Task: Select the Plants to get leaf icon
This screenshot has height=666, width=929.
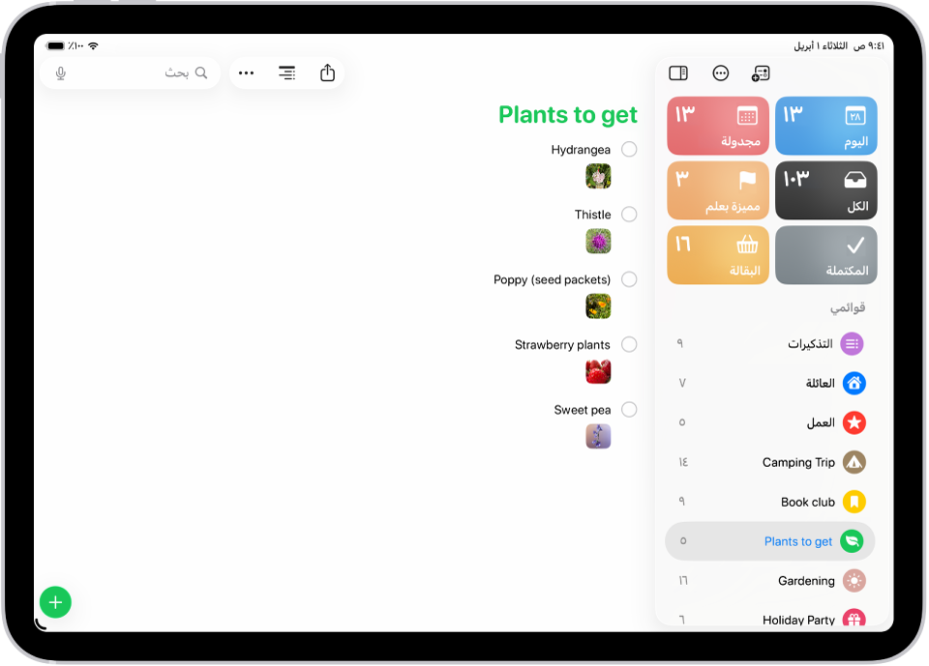Action: click(852, 541)
